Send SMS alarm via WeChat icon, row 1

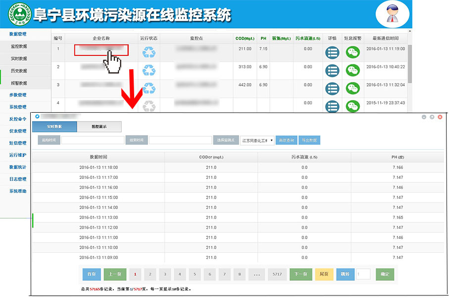[x=353, y=52]
